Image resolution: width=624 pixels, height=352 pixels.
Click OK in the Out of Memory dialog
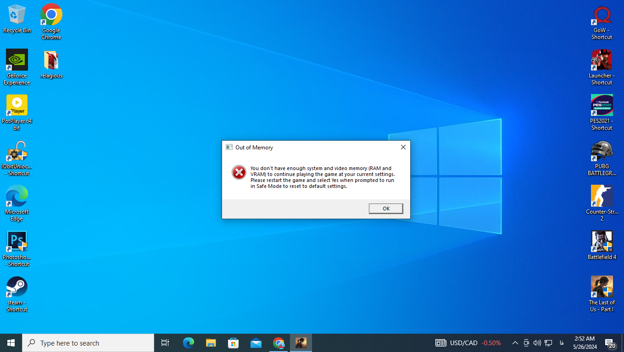(x=386, y=209)
